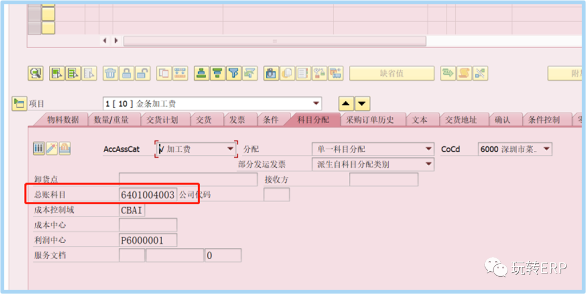Viewport: 586px width, 294px height.
Task: Click the 公司代码 input box
Action: click(277, 195)
